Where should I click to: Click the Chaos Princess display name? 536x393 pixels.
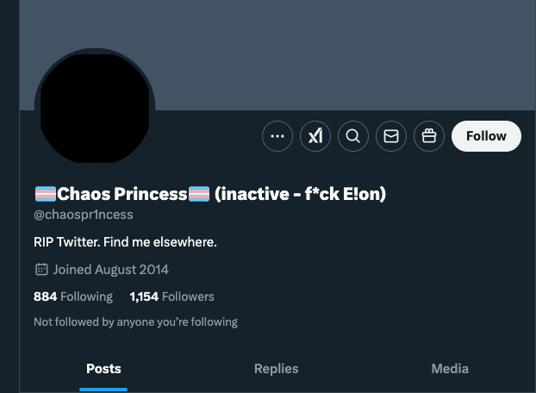pos(122,194)
